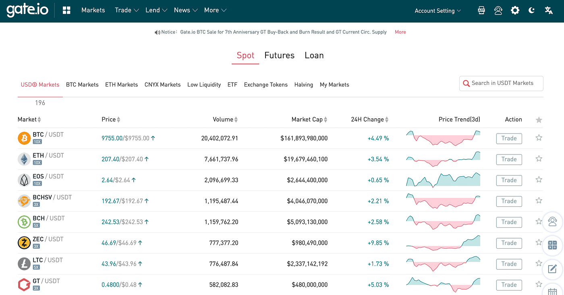The width and height of the screenshot is (564, 295).
Task: Click the Zcash ZEC coin icon
Action: 24,243
